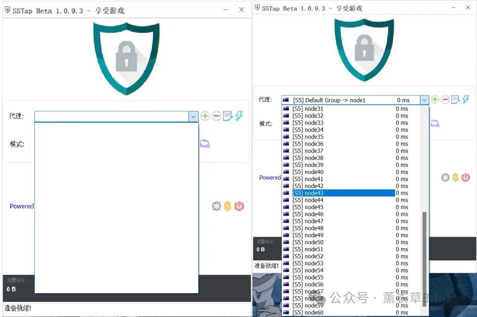Select [S5] node53 from the list

pos(351,263)
